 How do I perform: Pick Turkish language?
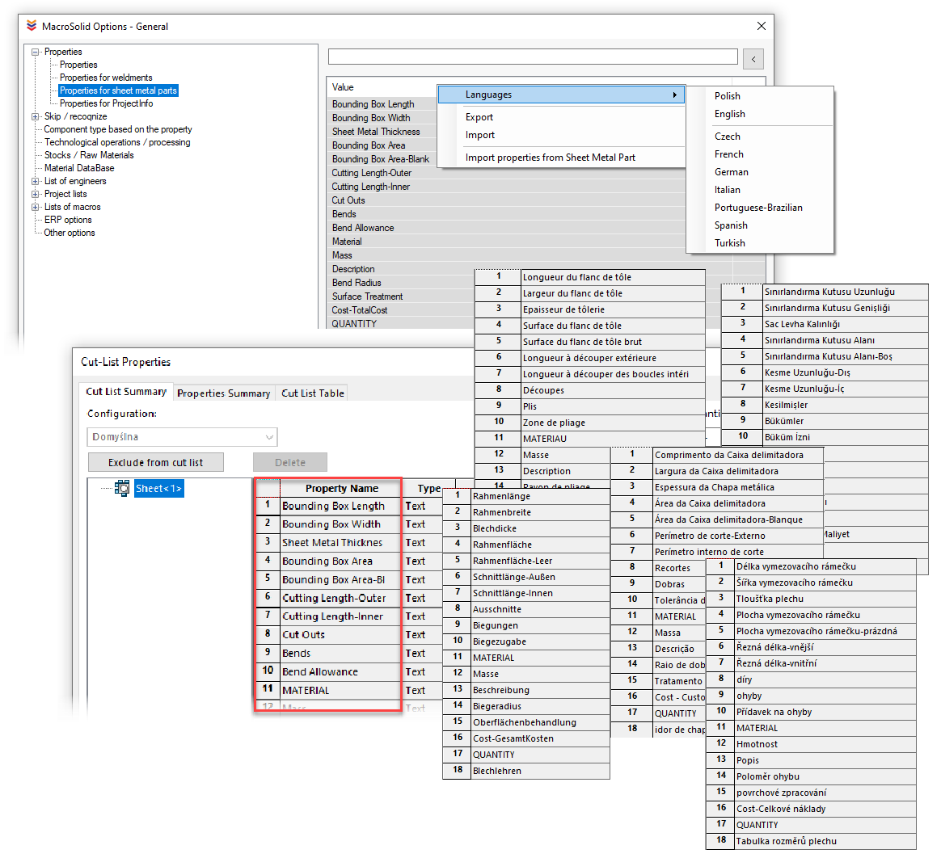729,243
